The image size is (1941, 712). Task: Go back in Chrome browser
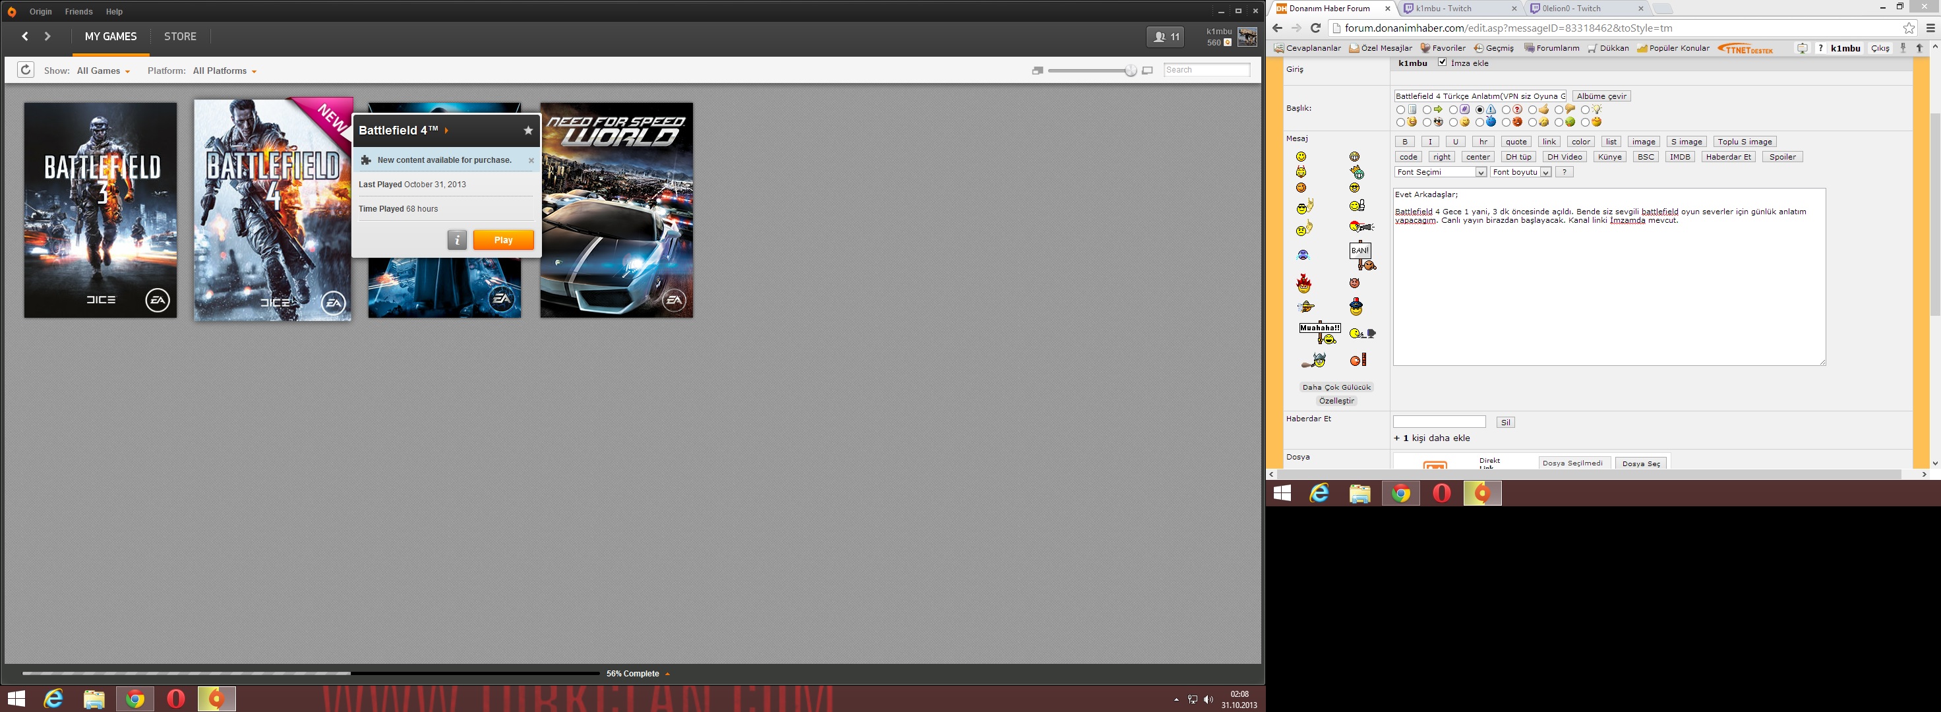tap(1277, 28)
